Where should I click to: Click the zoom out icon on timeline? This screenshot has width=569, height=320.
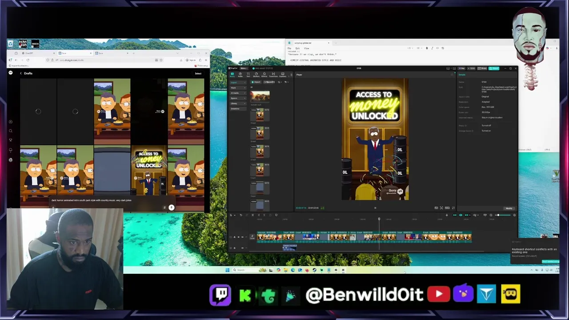click(x=491, y=215)
